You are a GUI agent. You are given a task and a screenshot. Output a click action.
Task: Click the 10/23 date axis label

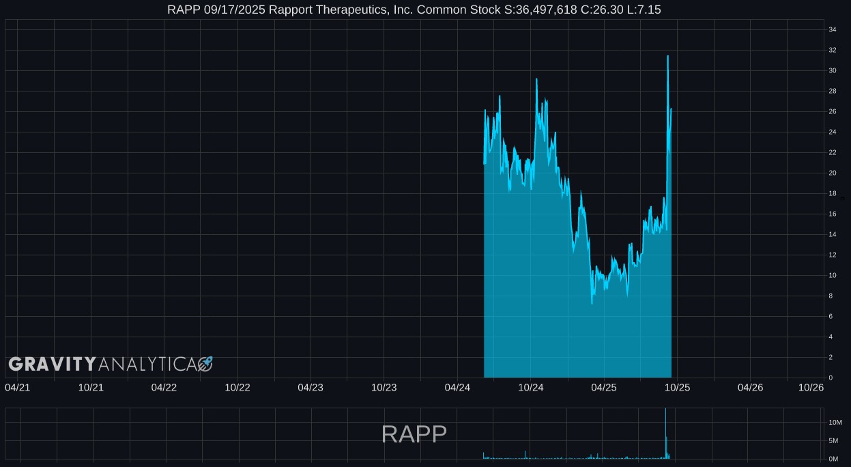(x=384, y=387)
